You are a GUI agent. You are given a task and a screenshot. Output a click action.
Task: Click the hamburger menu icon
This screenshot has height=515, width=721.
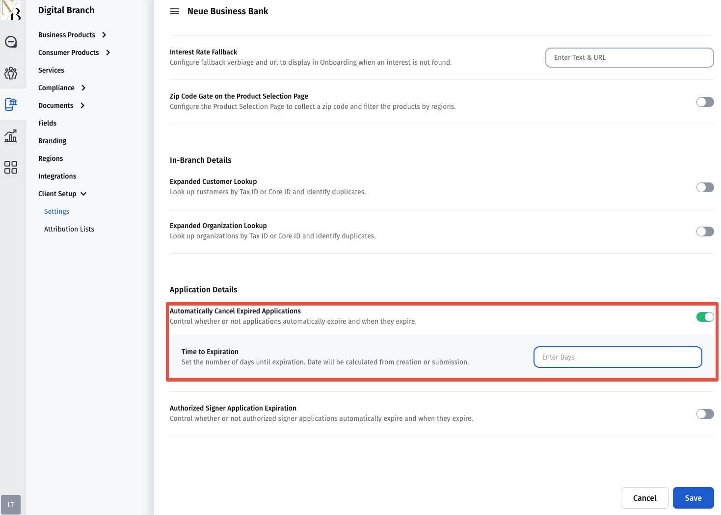coord(175,11)
